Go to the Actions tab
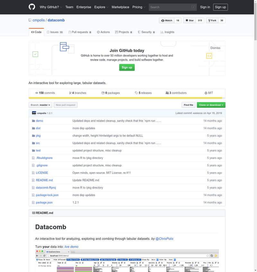Image resolution: width=257 pixels, height=272 pixels. [103, 32]
